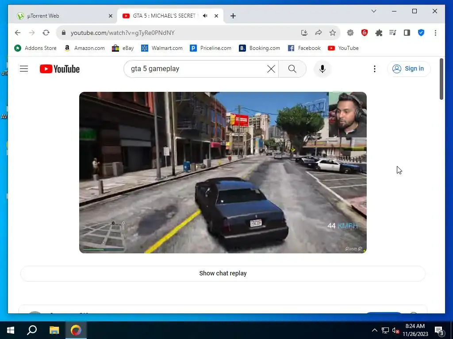
Task: Share this page via address bar icon
Action: tap(319, 33)
